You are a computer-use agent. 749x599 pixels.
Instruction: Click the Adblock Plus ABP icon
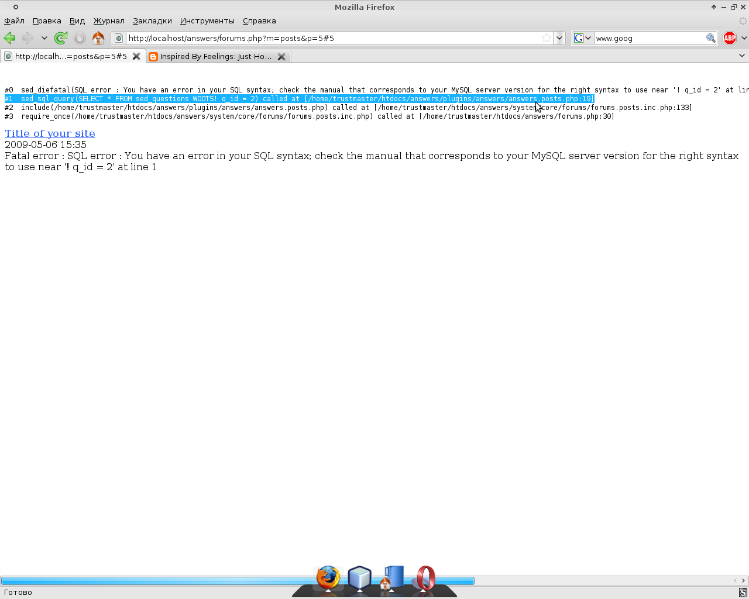(729, 38)
